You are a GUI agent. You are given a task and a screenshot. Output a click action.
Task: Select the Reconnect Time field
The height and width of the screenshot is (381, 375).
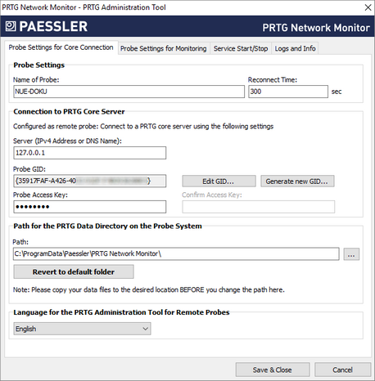pyautogui.click(x=288, y=92)
